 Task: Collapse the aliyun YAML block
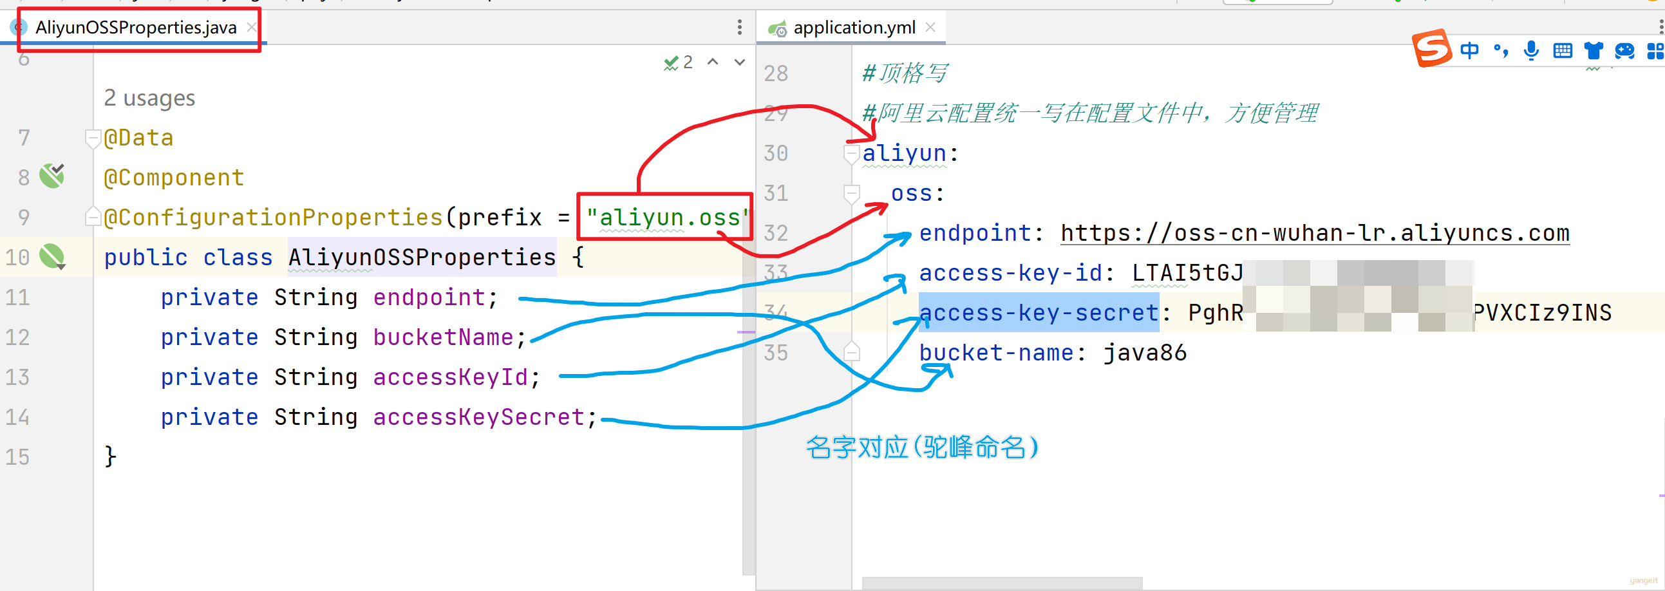tap(851, 154)
